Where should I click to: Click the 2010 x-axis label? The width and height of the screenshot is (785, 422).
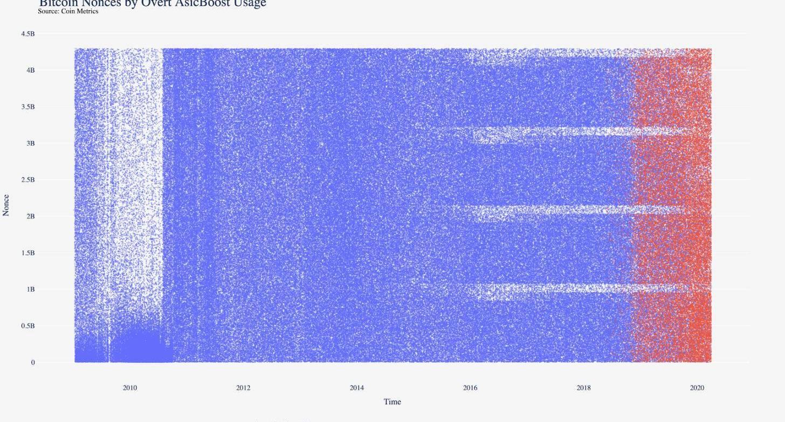pyautogui.click(x=130, y=388)
